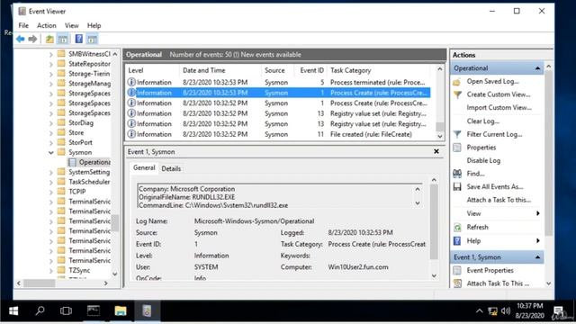Expand the Store tree node
576x324 pixels.
pos(50,132)
